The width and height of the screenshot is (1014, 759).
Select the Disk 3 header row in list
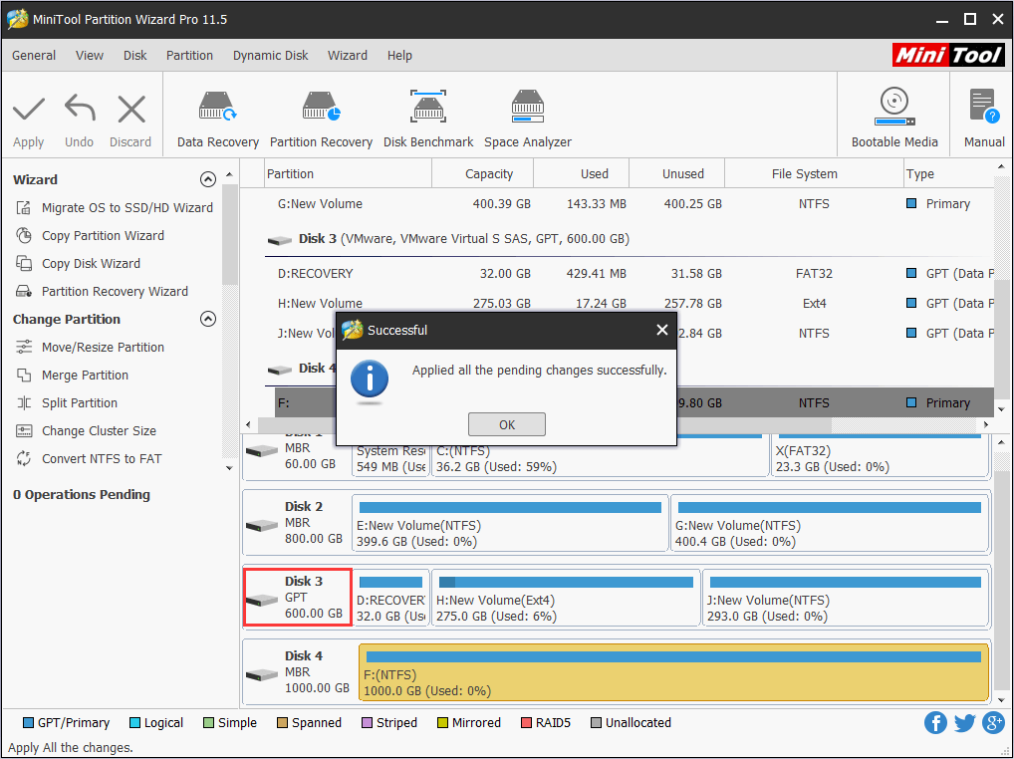pyautogui.click(x=630, y=239)
